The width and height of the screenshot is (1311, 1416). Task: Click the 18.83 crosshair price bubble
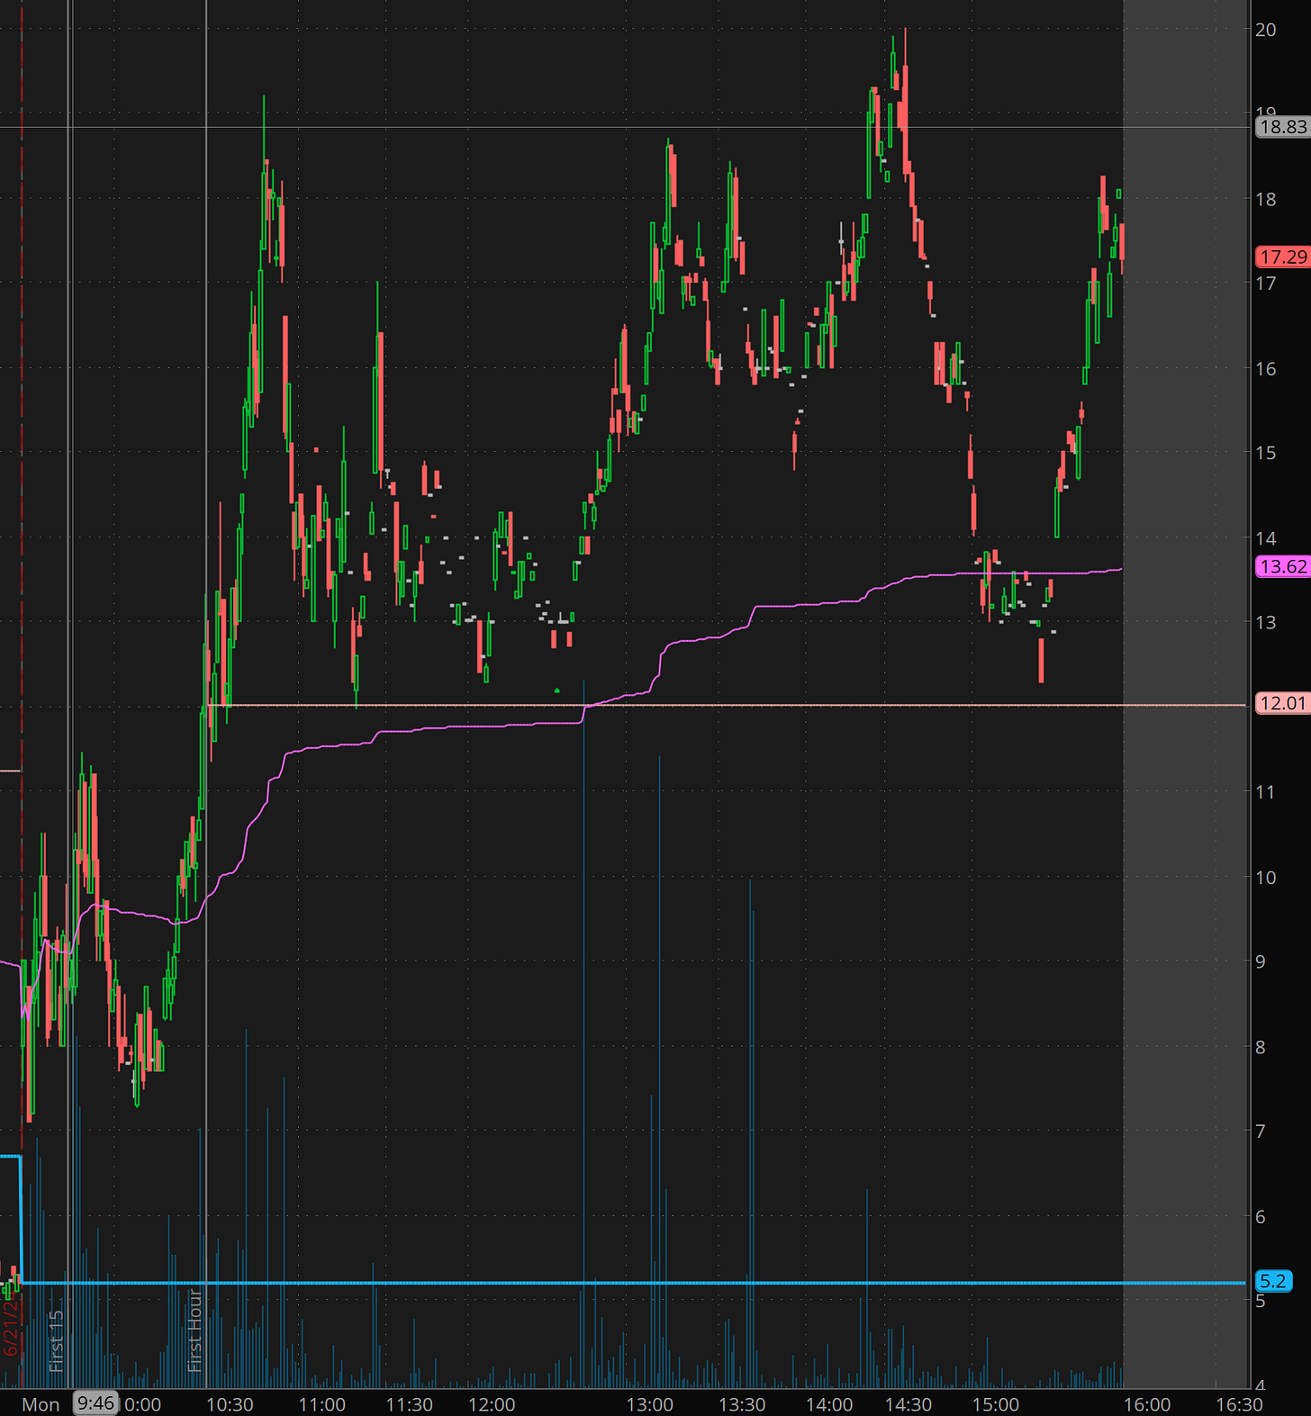click(x=1283, y=127)
